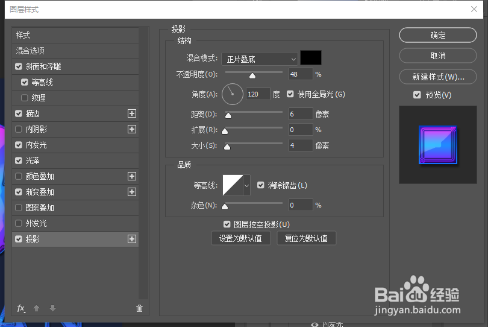Select the 外发光 effect row
Image resolution: width=488 pixels, height=327 pixels.
click(75, 223)
